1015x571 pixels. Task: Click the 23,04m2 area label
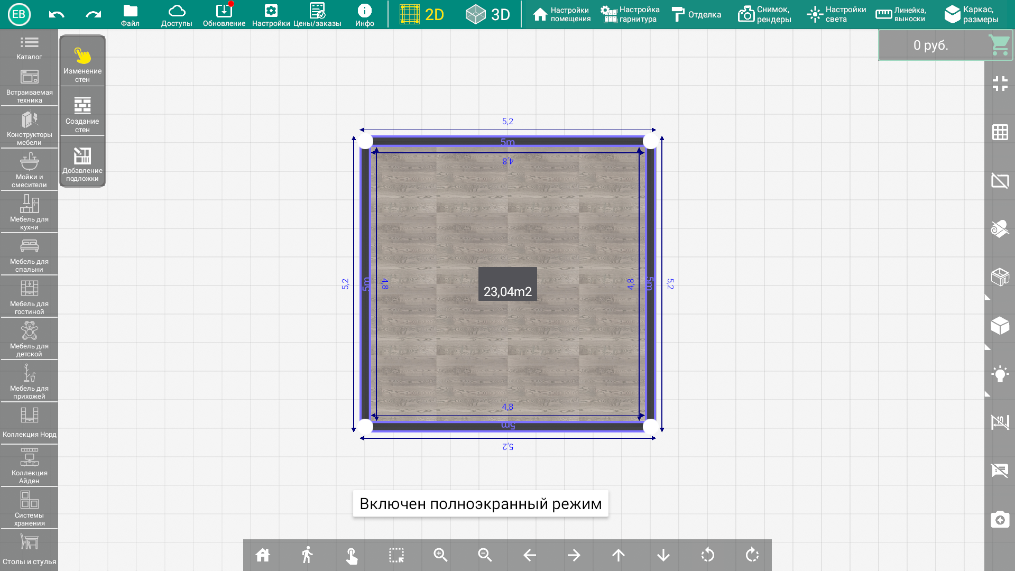click(x=508, y=284)
